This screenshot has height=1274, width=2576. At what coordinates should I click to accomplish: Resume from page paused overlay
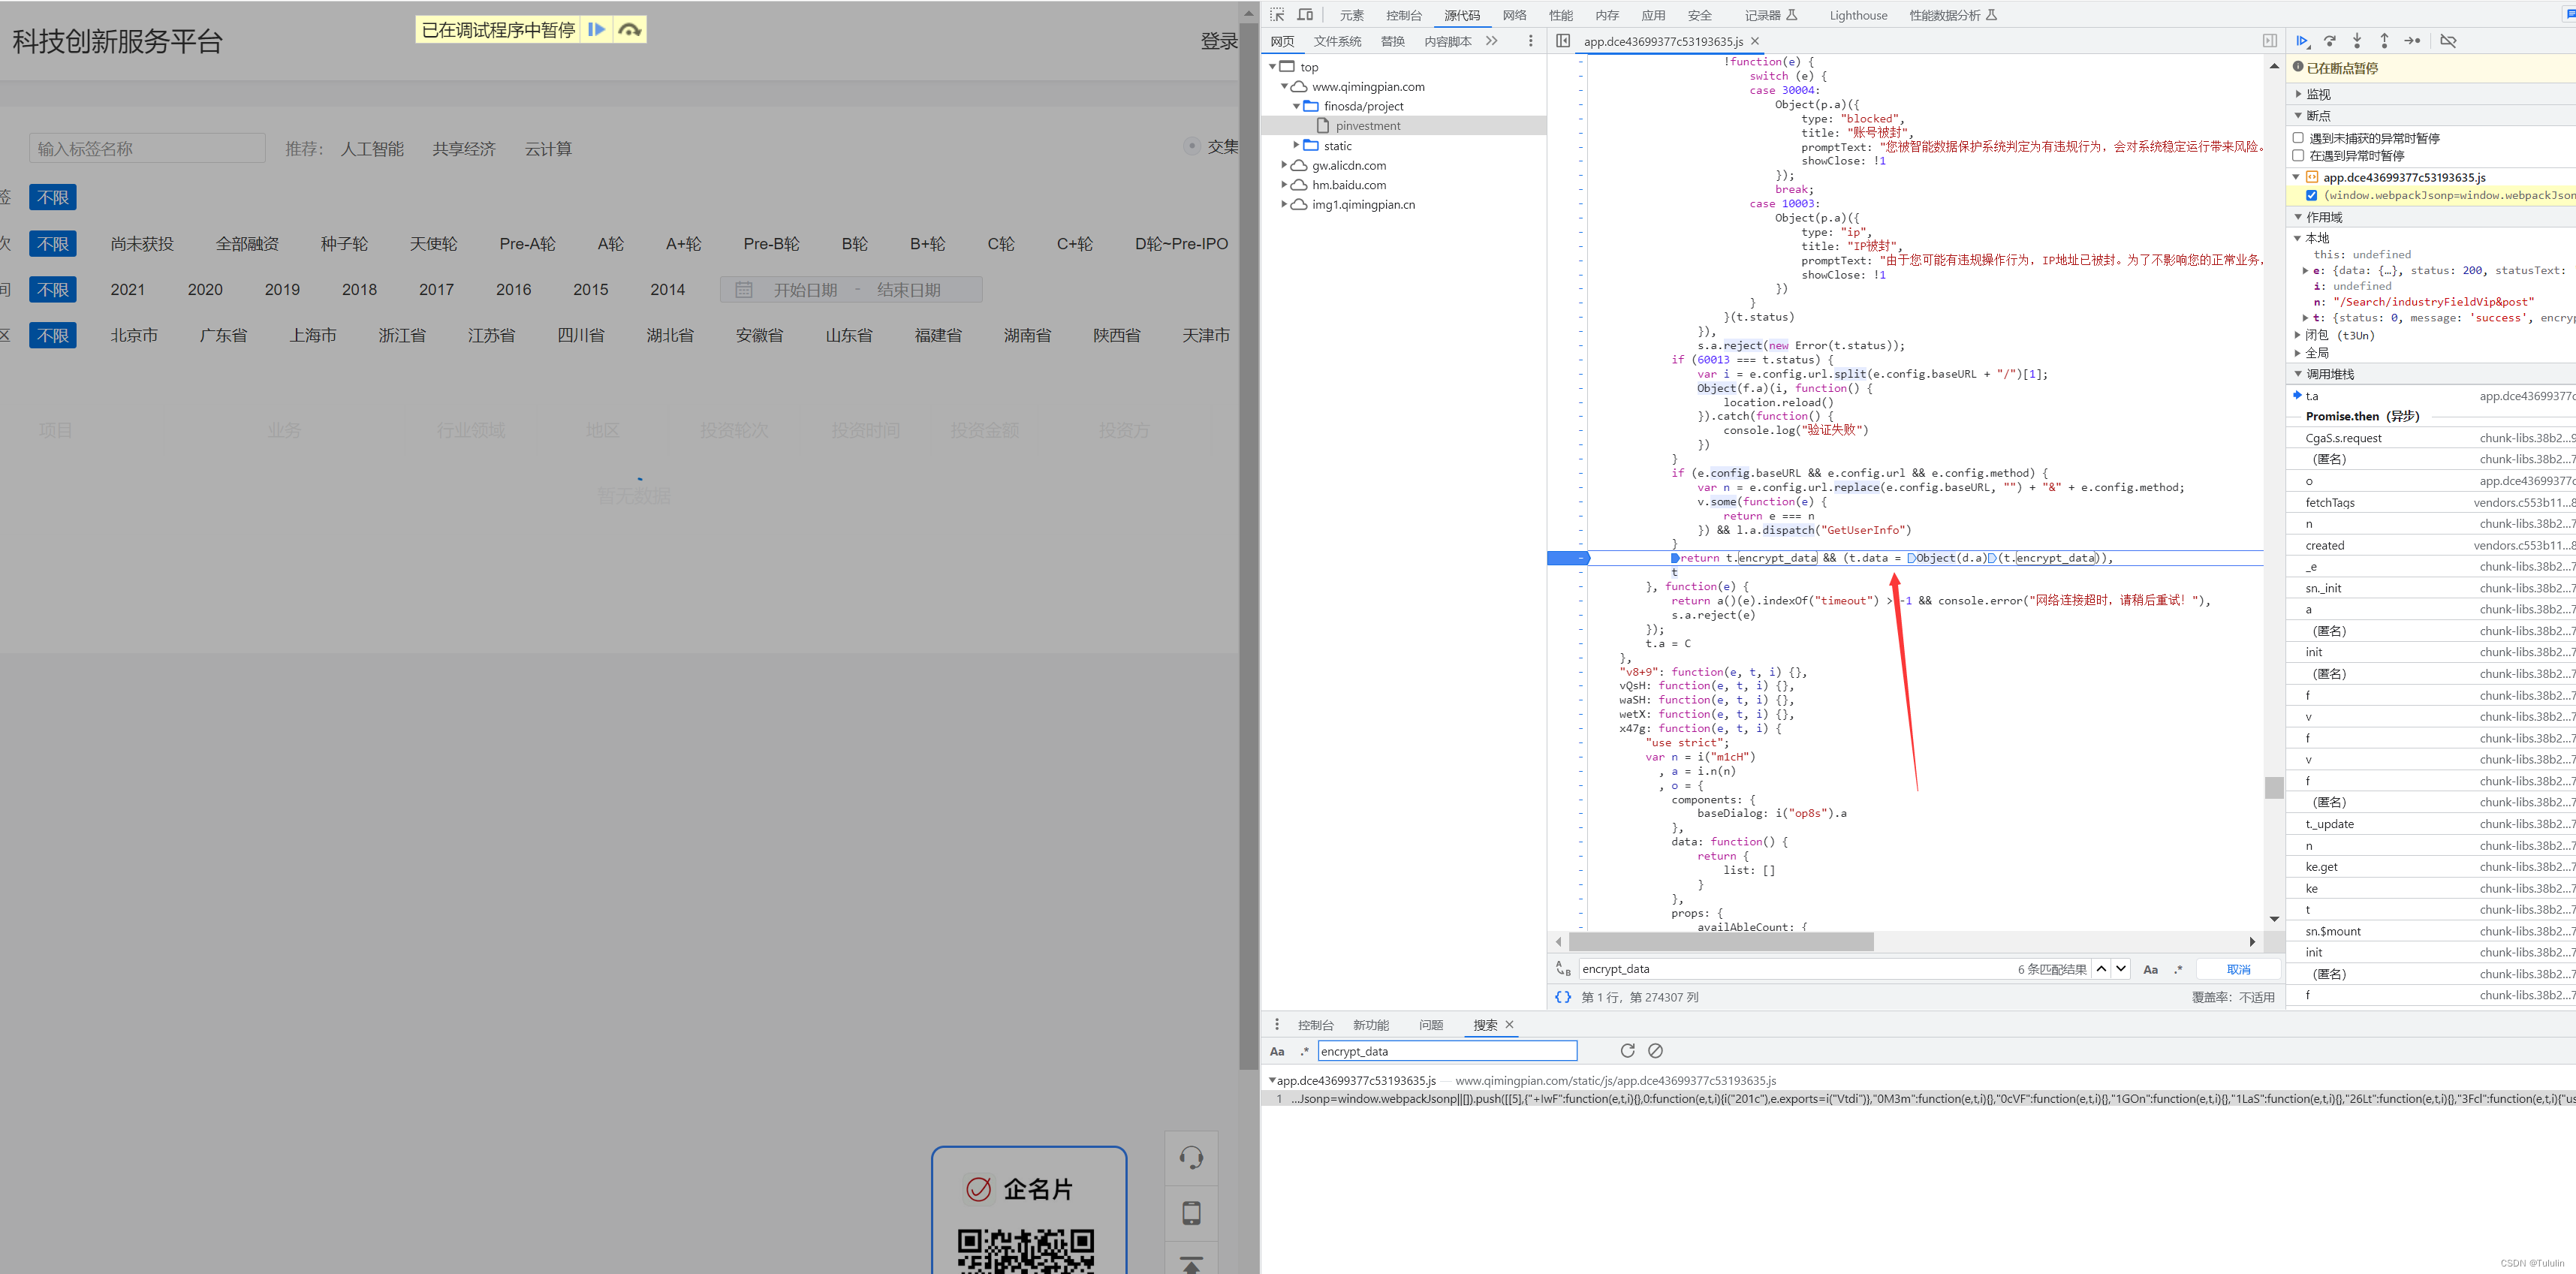point(596,30)
